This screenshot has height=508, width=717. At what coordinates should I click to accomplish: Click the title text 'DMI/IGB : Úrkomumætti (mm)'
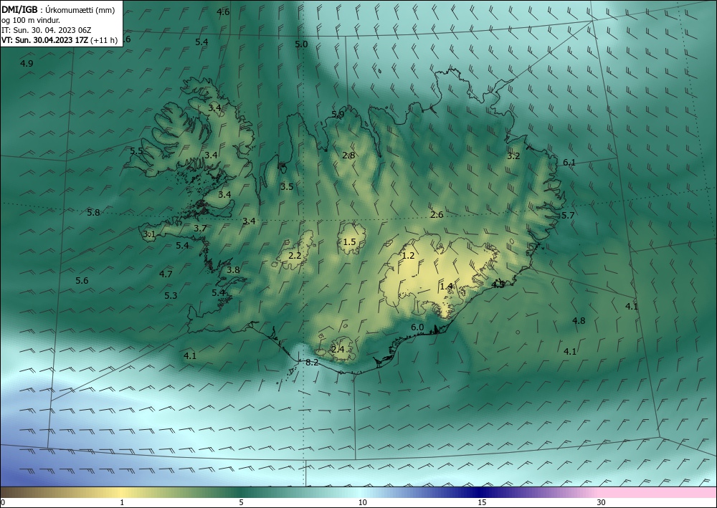coord(58,10)
